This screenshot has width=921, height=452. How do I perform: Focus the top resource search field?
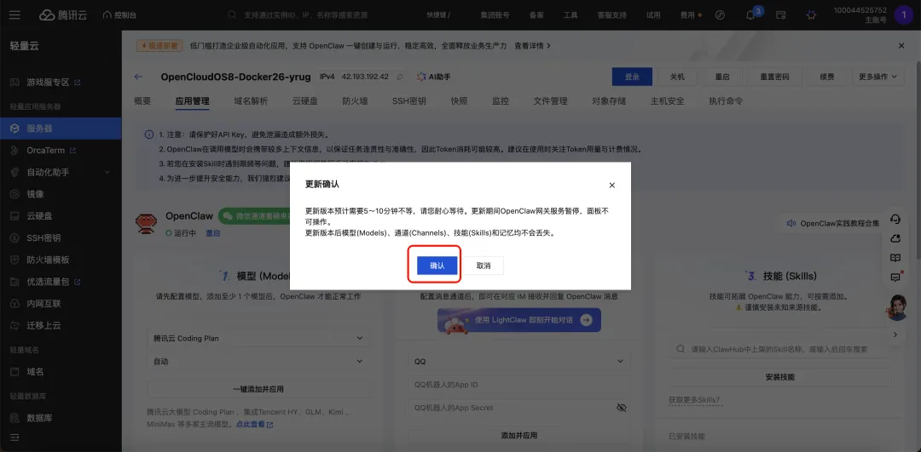point(317,15)
